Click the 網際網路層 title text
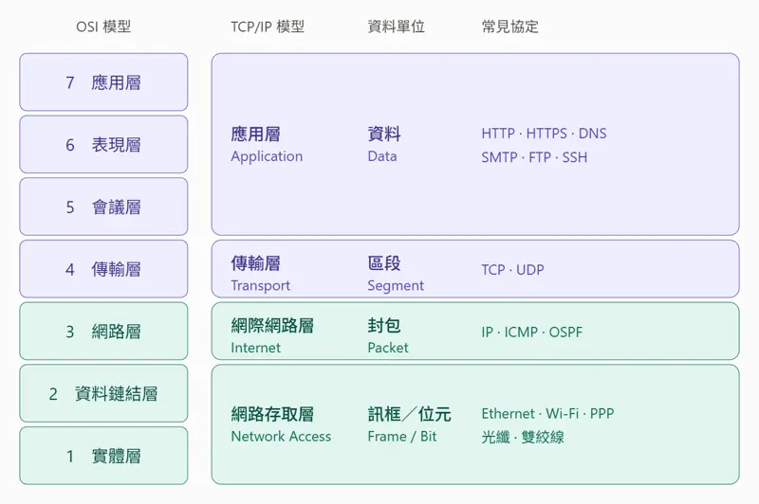Screen dimensions: 759x504 [272, 326]
